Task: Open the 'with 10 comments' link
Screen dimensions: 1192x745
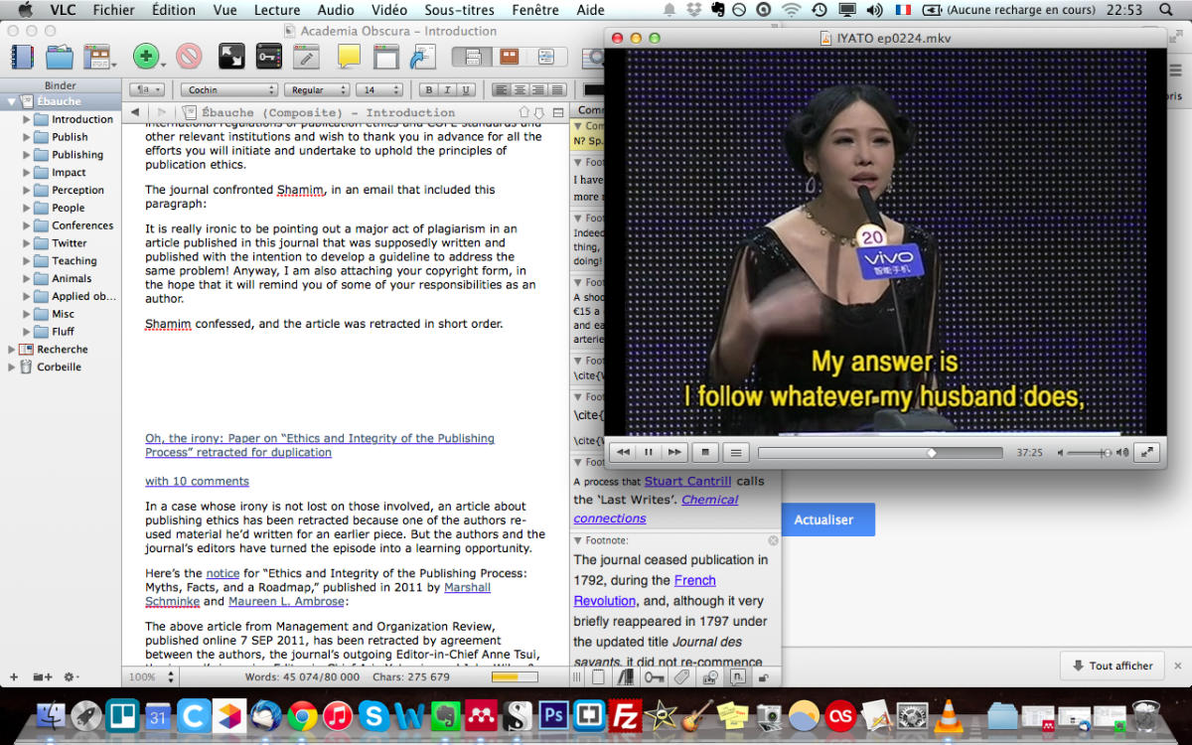Action: tap(197, 481)
